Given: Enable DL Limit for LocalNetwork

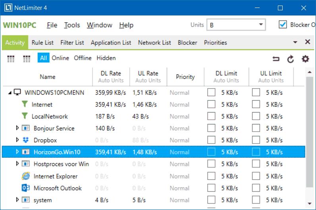Looking at the screenshot, I should click(x=211, y=116).
